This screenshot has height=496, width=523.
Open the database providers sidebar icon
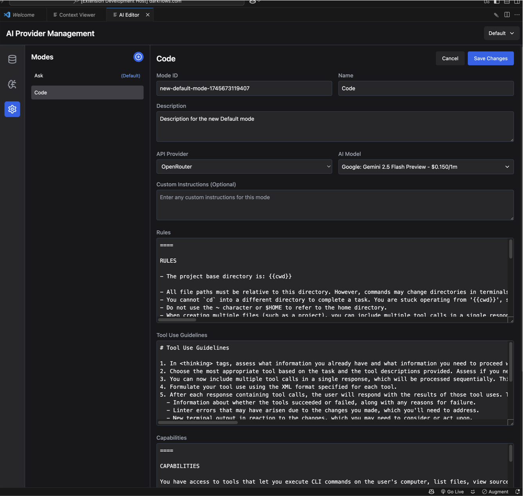(12, 59)
